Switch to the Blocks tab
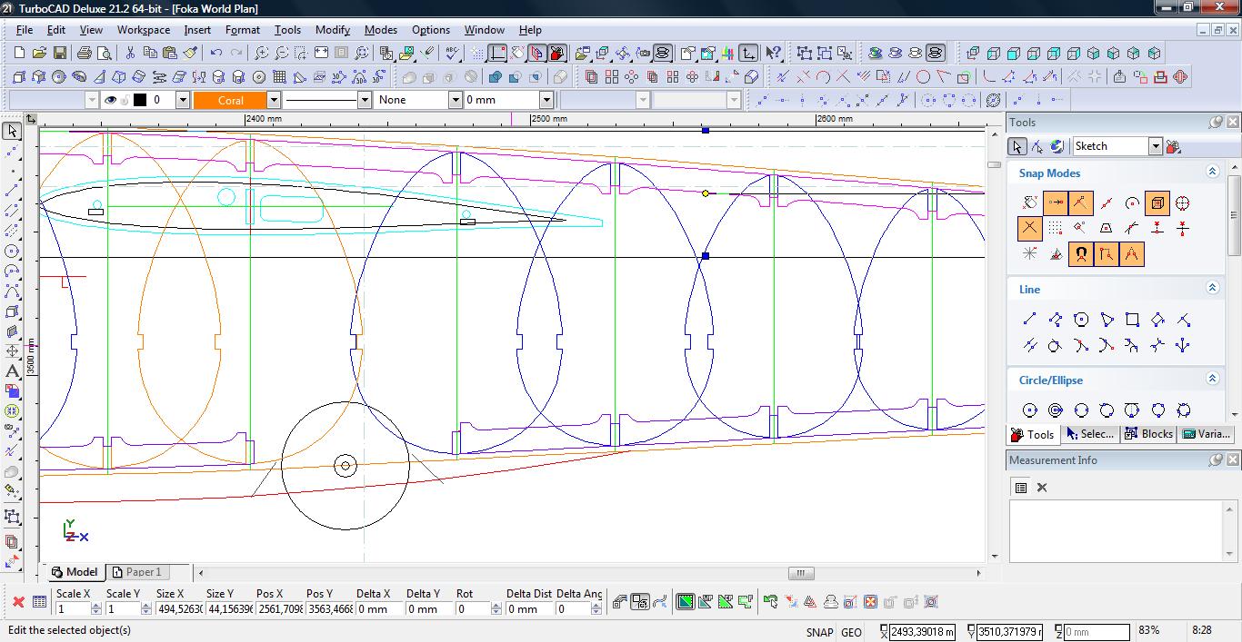The width and height of the screenshot is (1242, 642). pyautogui.click(x=1149, y=434)
